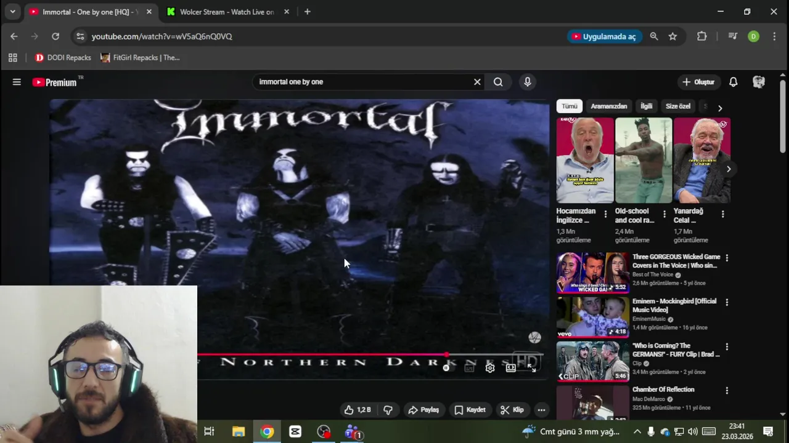789x443 pixels.
Task: Start voice search with the microphone icon
Action: (528, 82)
